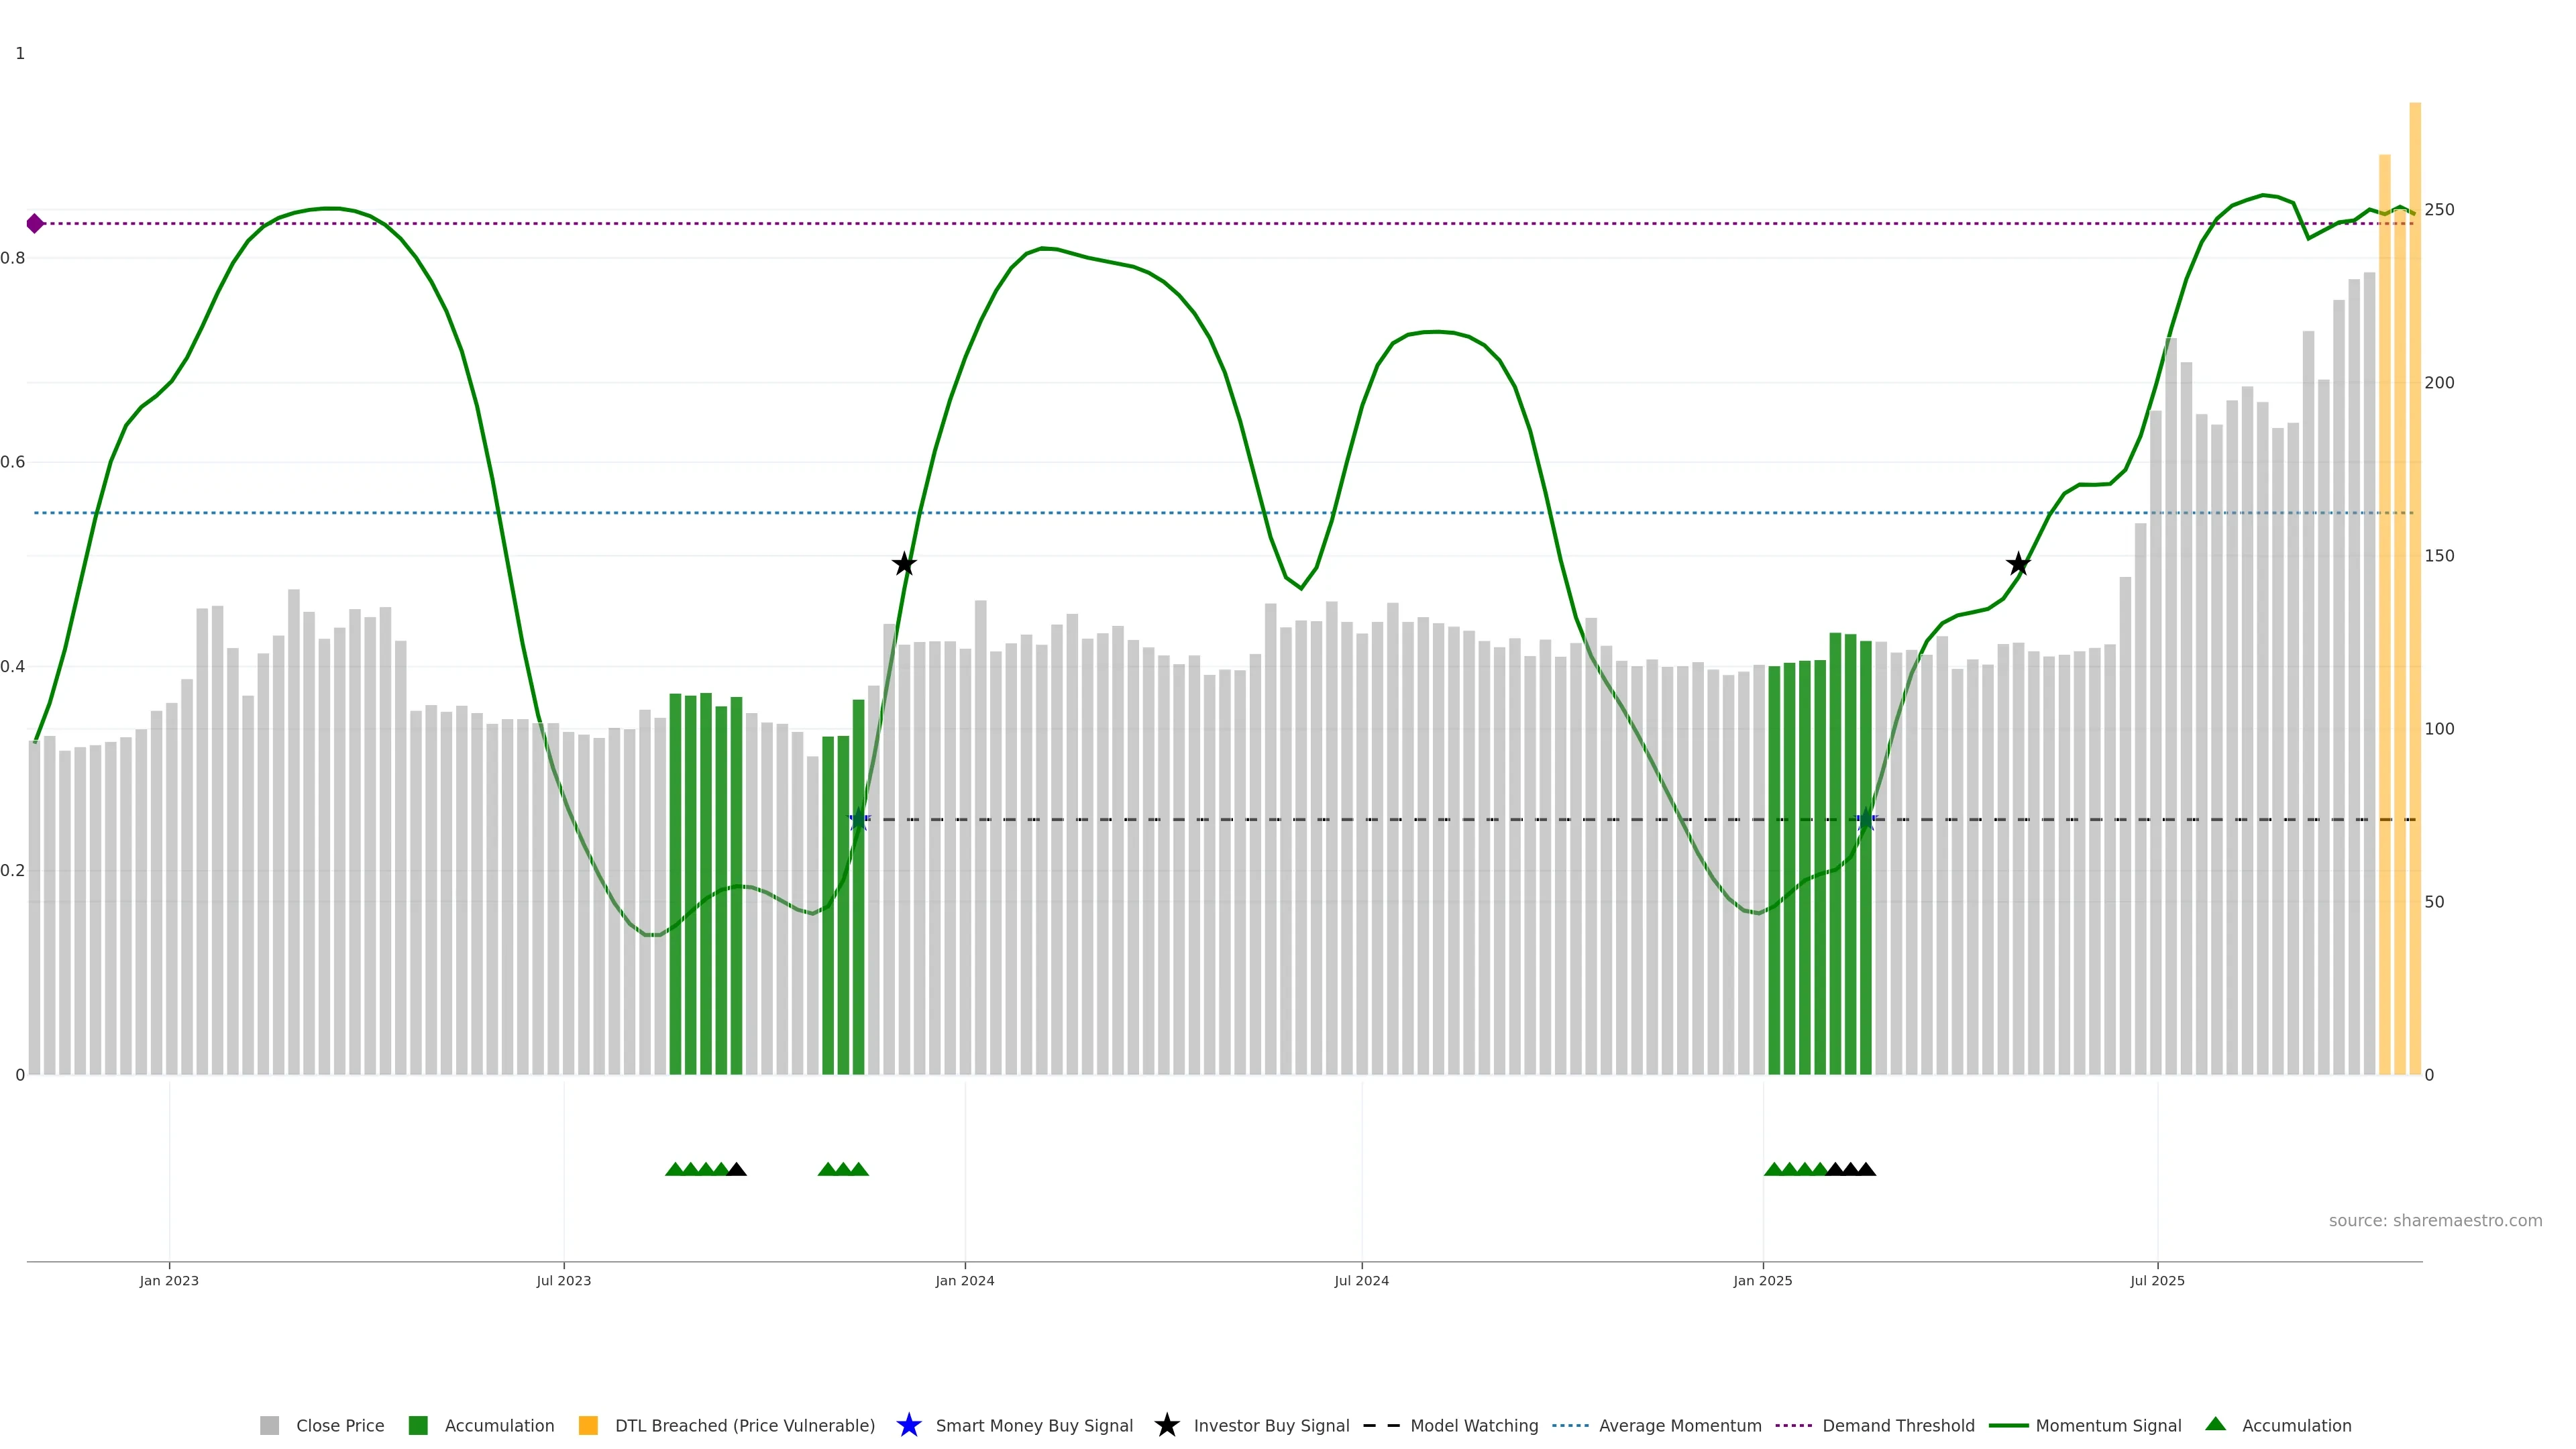Click the DTL Breached (Price Vulnerable) label
2576x1449 pixels.
click(744, 1426)
